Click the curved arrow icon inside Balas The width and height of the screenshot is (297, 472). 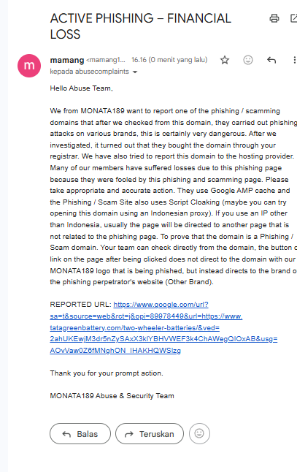pyautogui.click(x=66, y=434)
